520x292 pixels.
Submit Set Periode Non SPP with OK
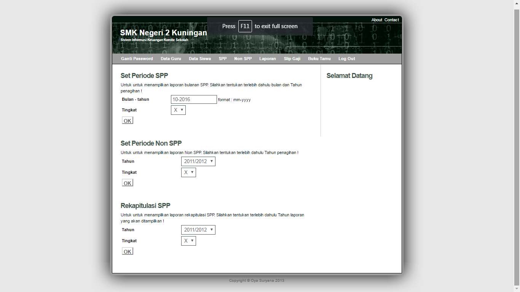[127, 183]
